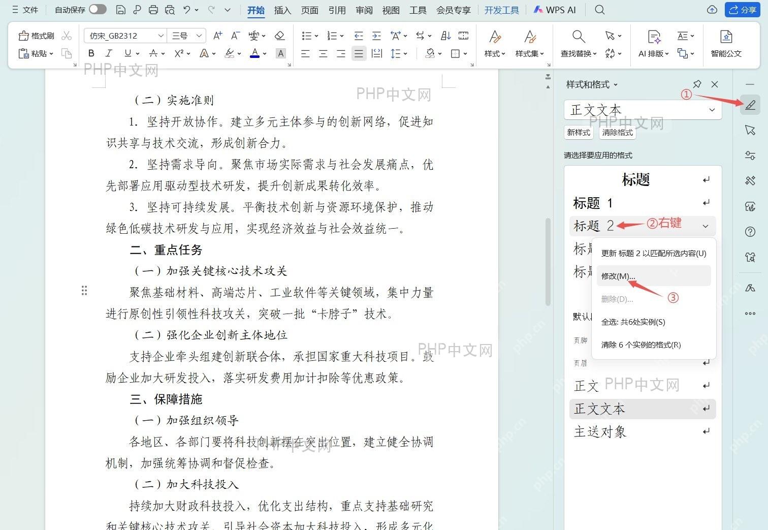The image size is (768, 530).
Task: Open the 查找替换 find and replace tool
Action: 579,43
